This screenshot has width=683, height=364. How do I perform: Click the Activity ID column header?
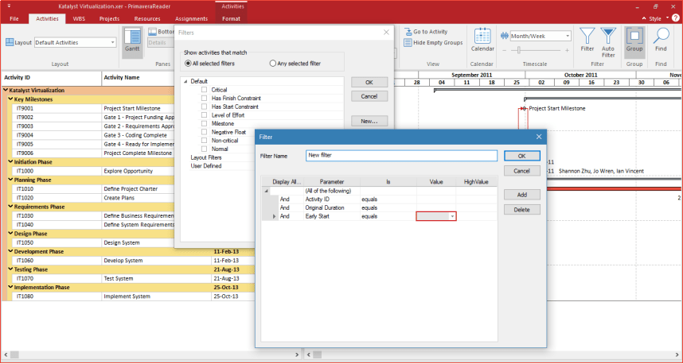tap(51, 77)
